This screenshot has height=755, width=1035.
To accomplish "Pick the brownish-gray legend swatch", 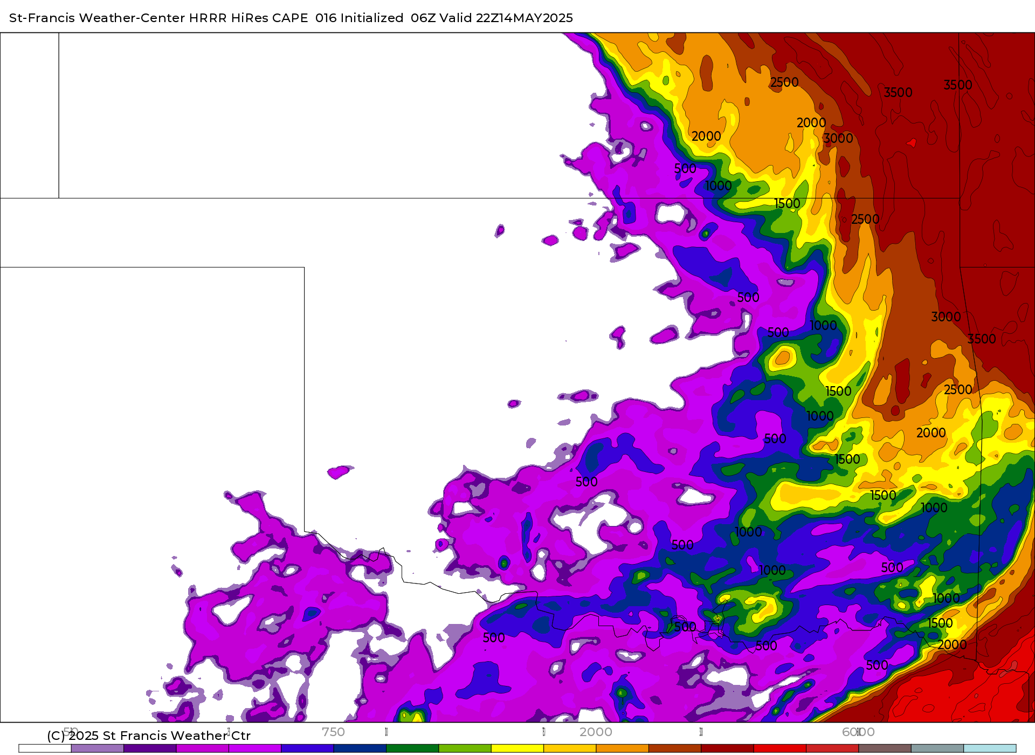I will [x=885, y=749].
